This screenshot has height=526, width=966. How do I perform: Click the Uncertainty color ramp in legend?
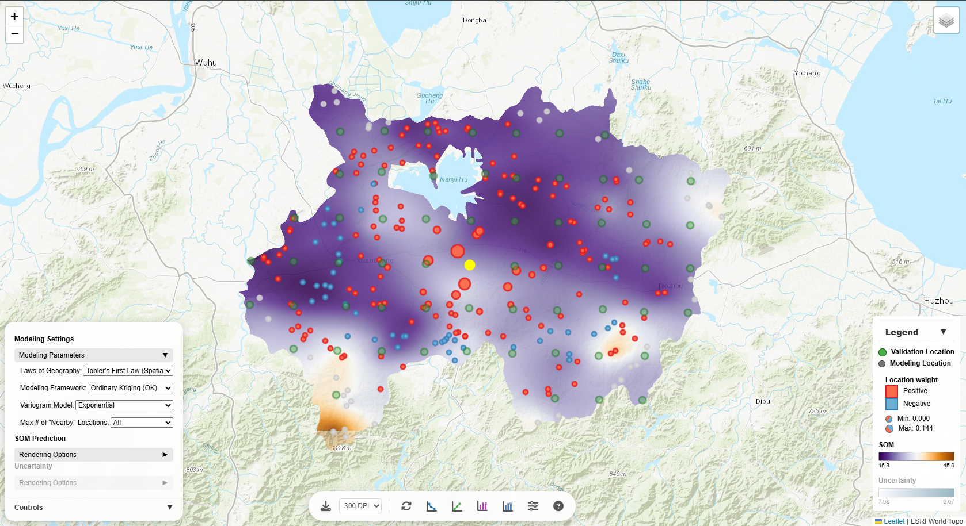916,493
